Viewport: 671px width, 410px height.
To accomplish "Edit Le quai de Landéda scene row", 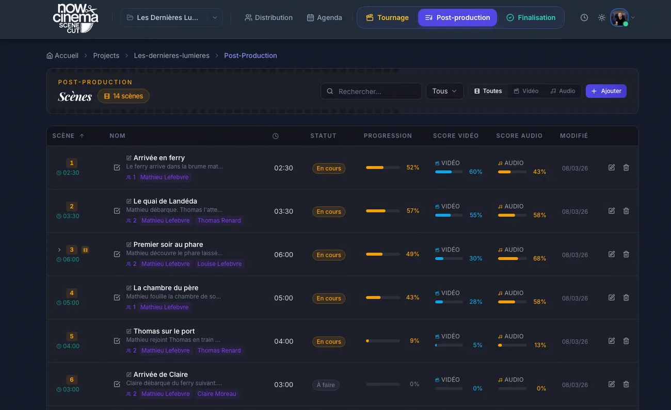I will pos(612,211).
